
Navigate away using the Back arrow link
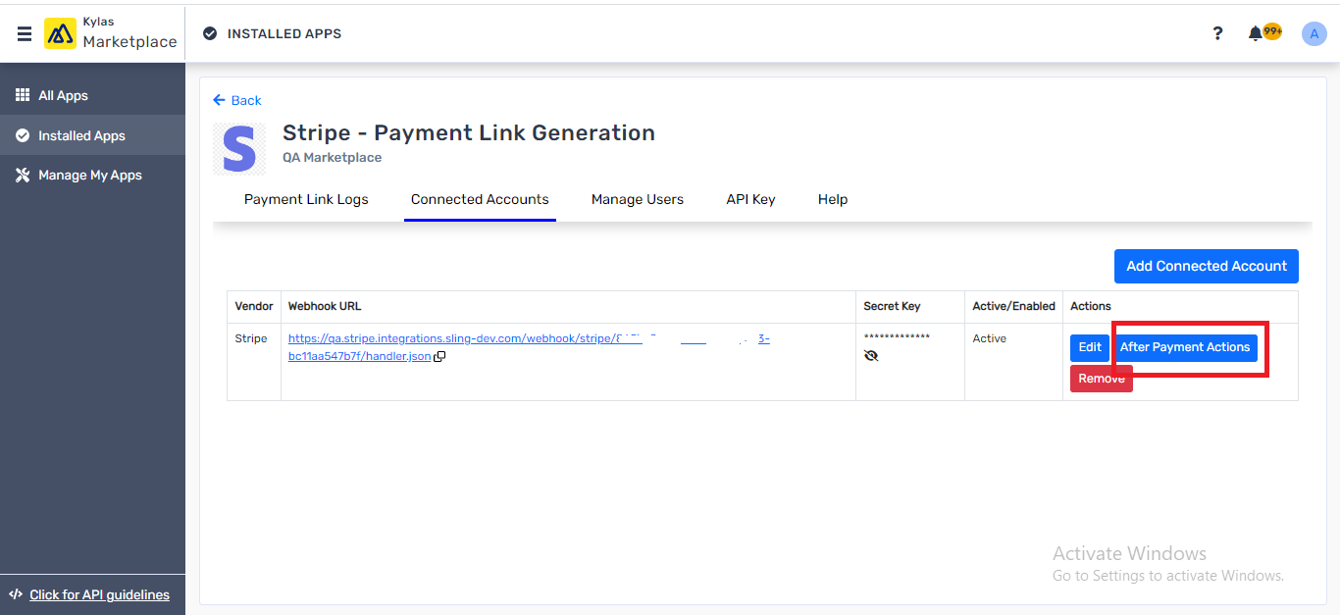236,100
